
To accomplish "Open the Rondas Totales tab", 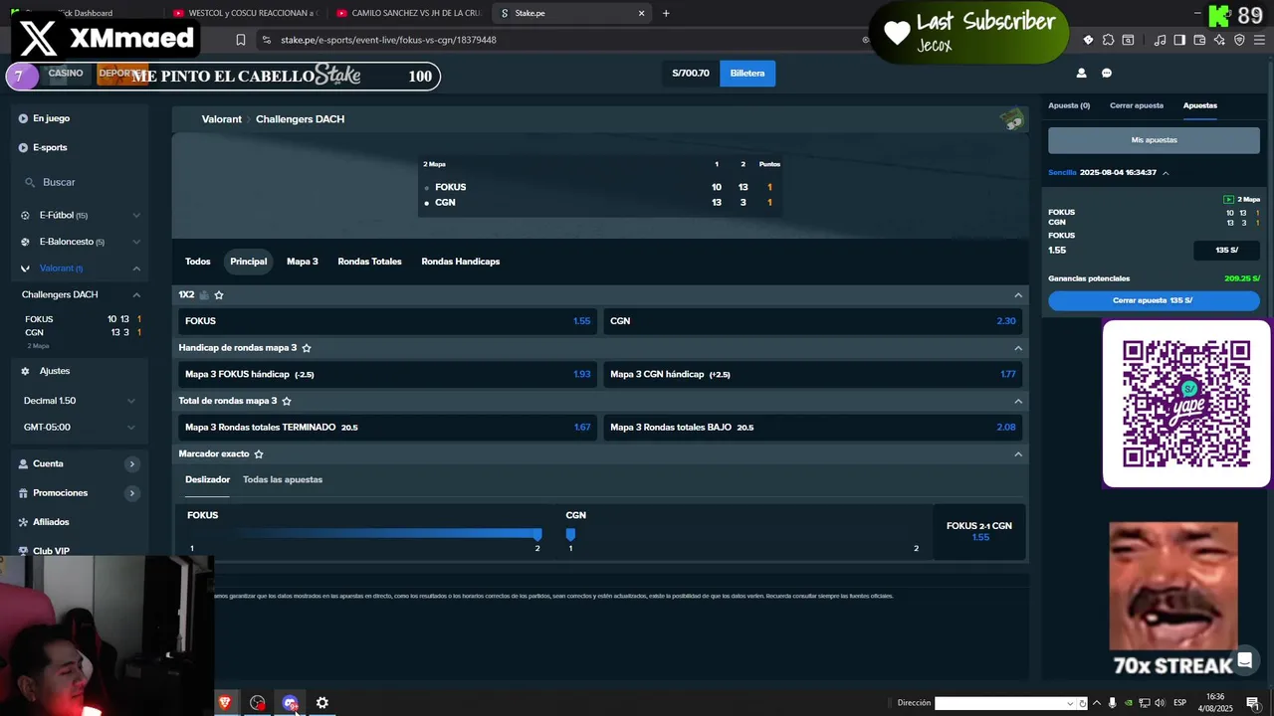I will click(369, 262).
